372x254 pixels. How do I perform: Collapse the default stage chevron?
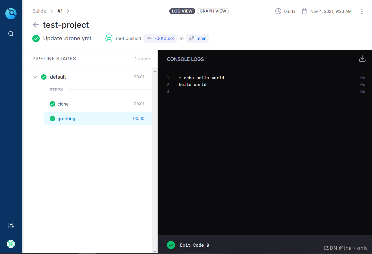tap(35, 77)
